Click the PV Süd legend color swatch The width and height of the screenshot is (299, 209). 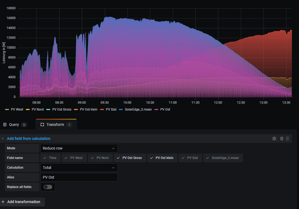[x=102, y=109]
